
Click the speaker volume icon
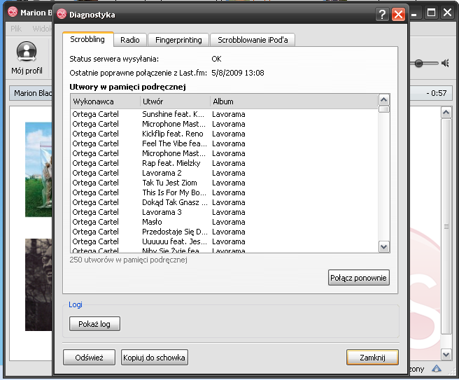444,63
